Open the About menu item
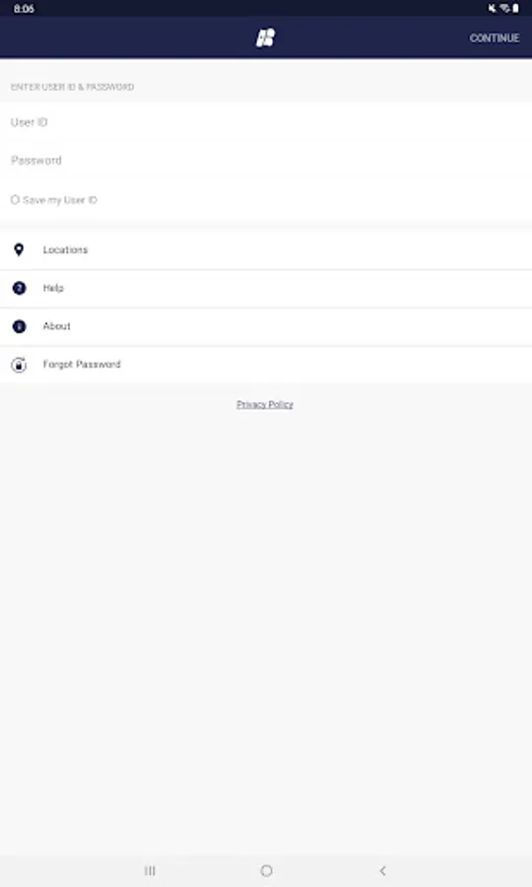The height and width of the screenshot is (887, 532). pos(266,327)
